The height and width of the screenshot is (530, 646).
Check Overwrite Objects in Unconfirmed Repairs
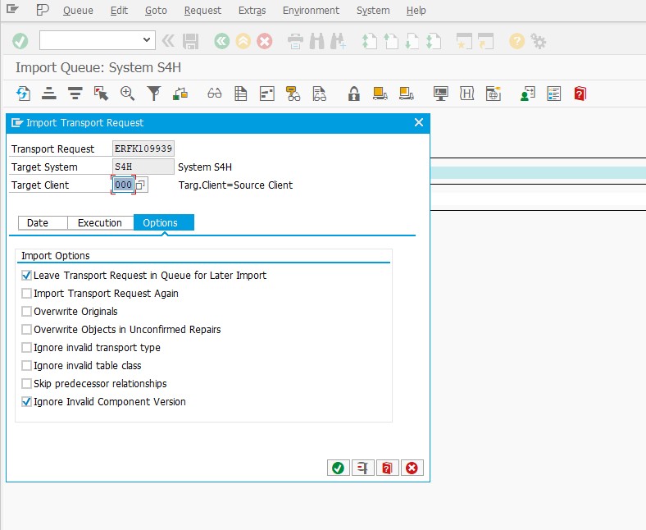pyautogui.click(x=26, y=329)
